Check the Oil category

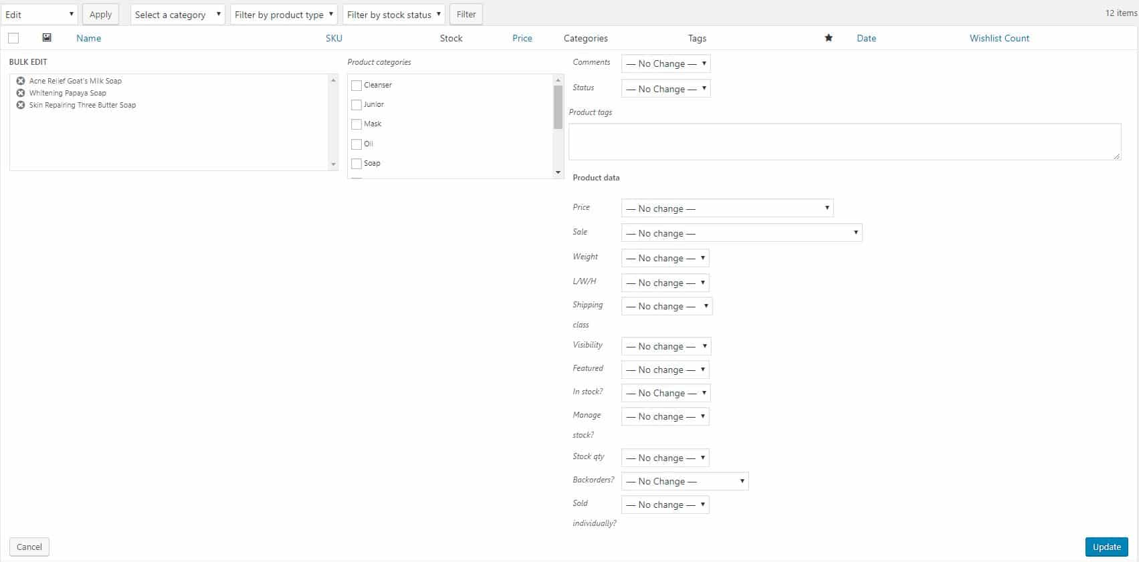tap(356, 144)
